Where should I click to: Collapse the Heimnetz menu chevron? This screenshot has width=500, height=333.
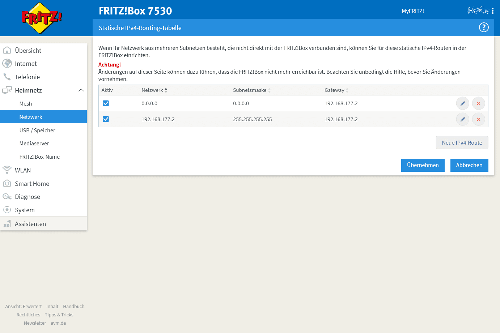coord(81,90)
